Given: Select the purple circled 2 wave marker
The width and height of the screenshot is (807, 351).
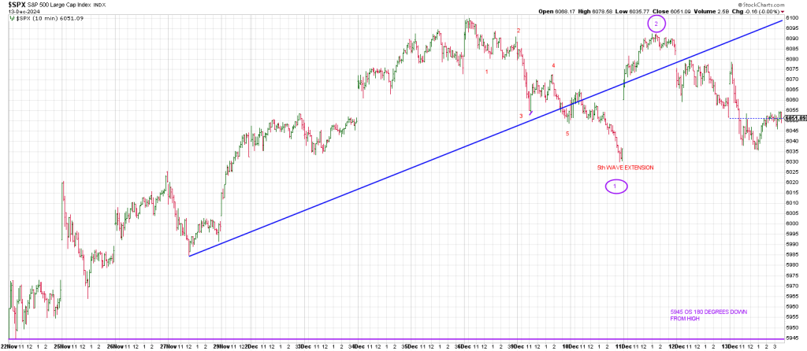Looking at the screenshot, I should [656, 24].
